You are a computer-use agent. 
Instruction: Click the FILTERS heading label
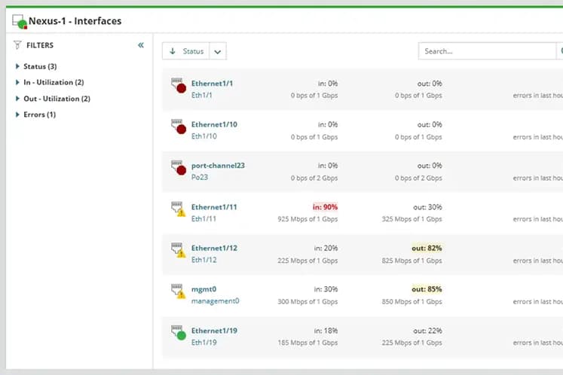tap(40, 45)
